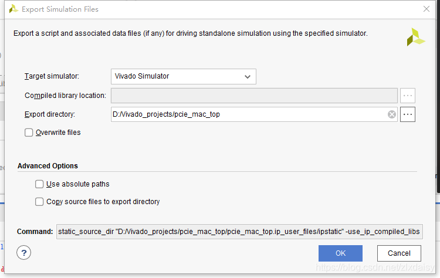
Task: Click the Advanced Options section header
Action: point(48,166)
